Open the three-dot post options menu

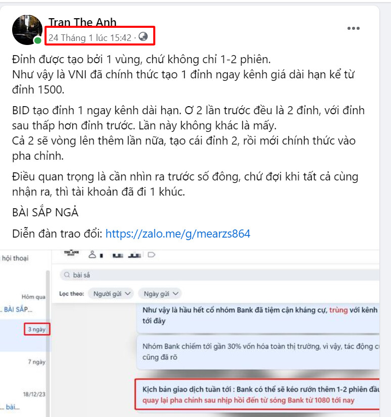tap(353, 28)
